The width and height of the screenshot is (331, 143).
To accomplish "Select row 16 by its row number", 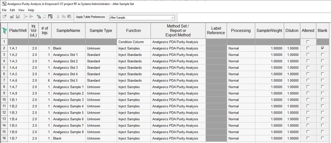I will [x=4, y=138].
